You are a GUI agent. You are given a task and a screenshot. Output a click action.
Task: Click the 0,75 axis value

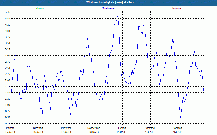point(8,111)
